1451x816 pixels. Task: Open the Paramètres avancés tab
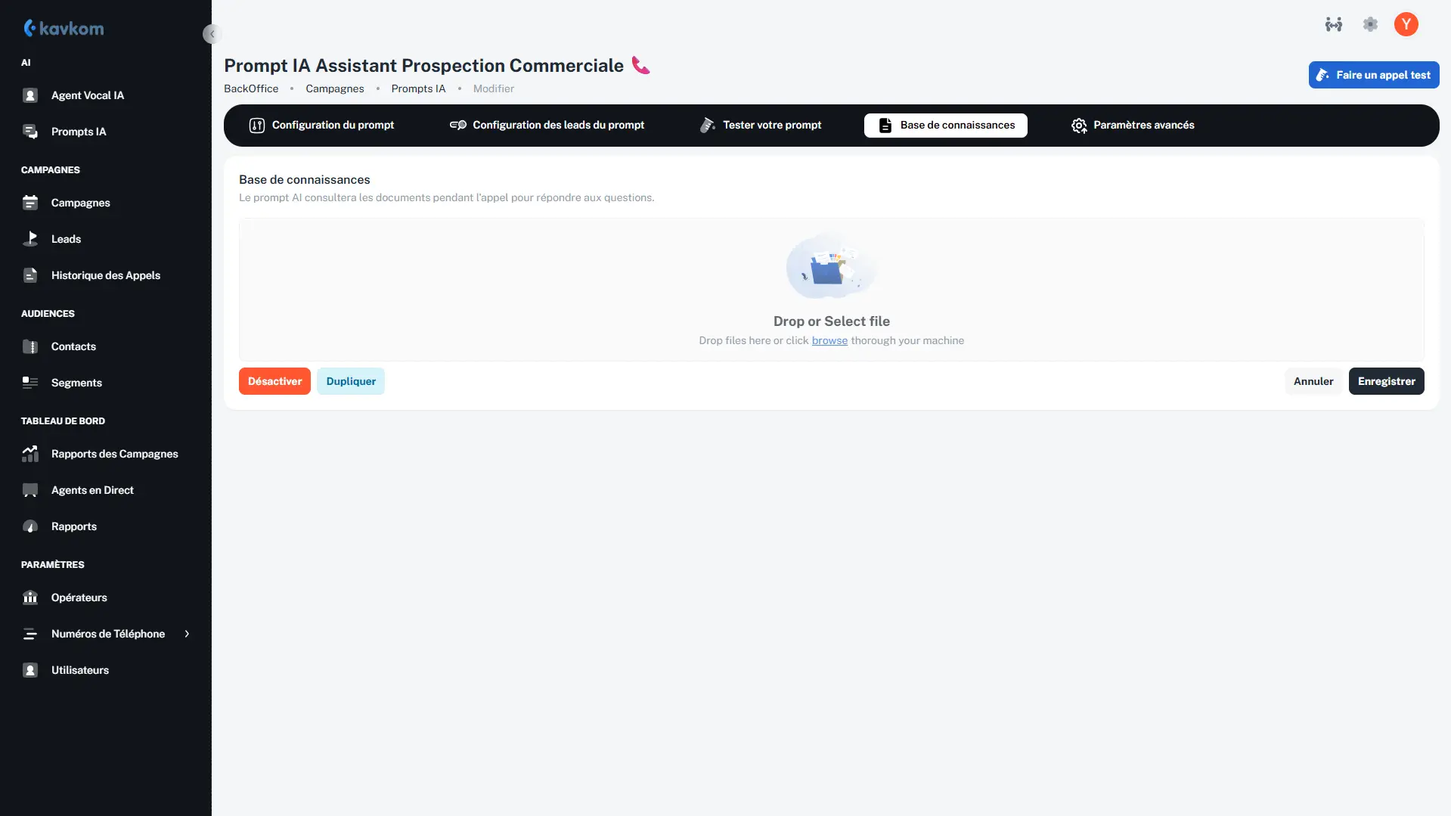tap(1133, 126)
